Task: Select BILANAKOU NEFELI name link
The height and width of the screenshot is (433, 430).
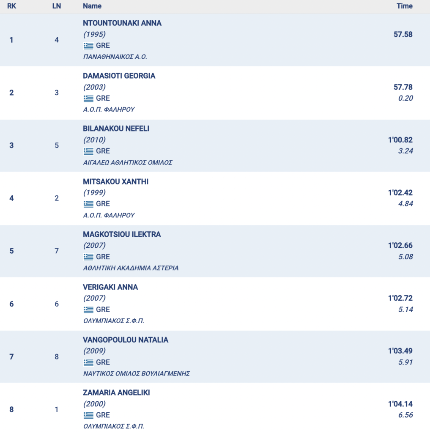Action: pyautogui.click(x=116, y=129)
